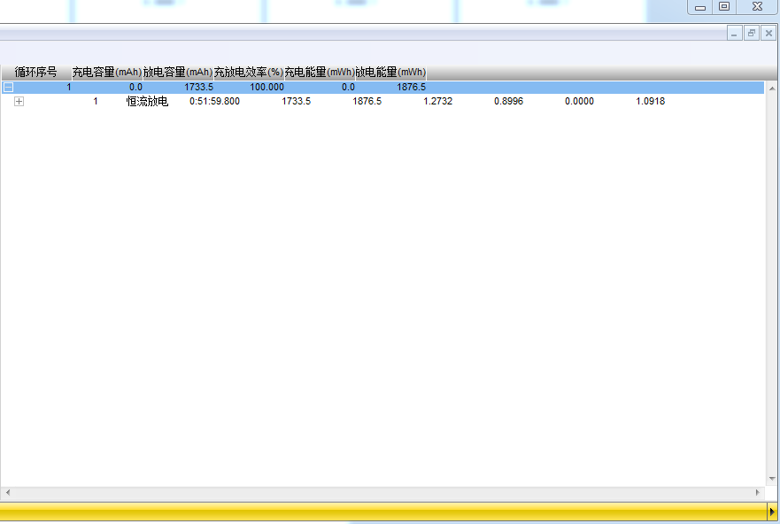Select the 0.8996 value cell
The image size is (780, 524).
tap(508, 102)
